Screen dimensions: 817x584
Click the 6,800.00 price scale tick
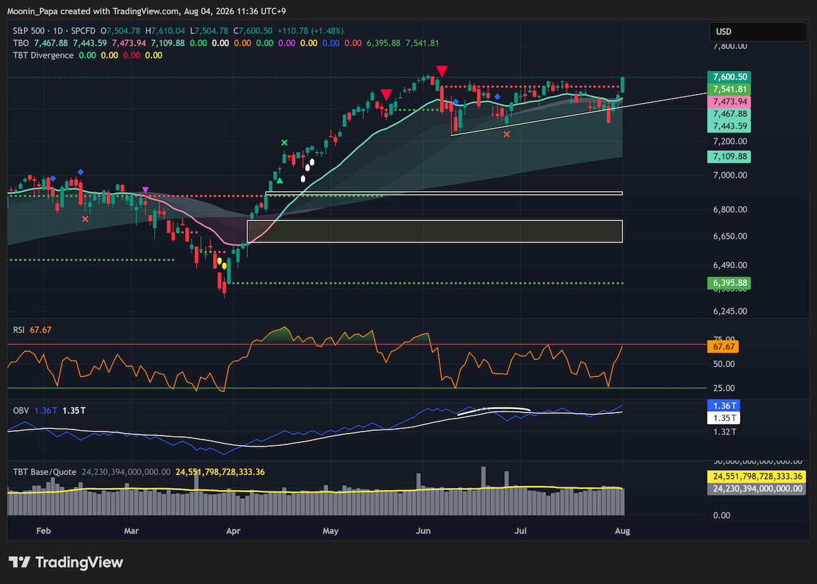click(731, 210)
